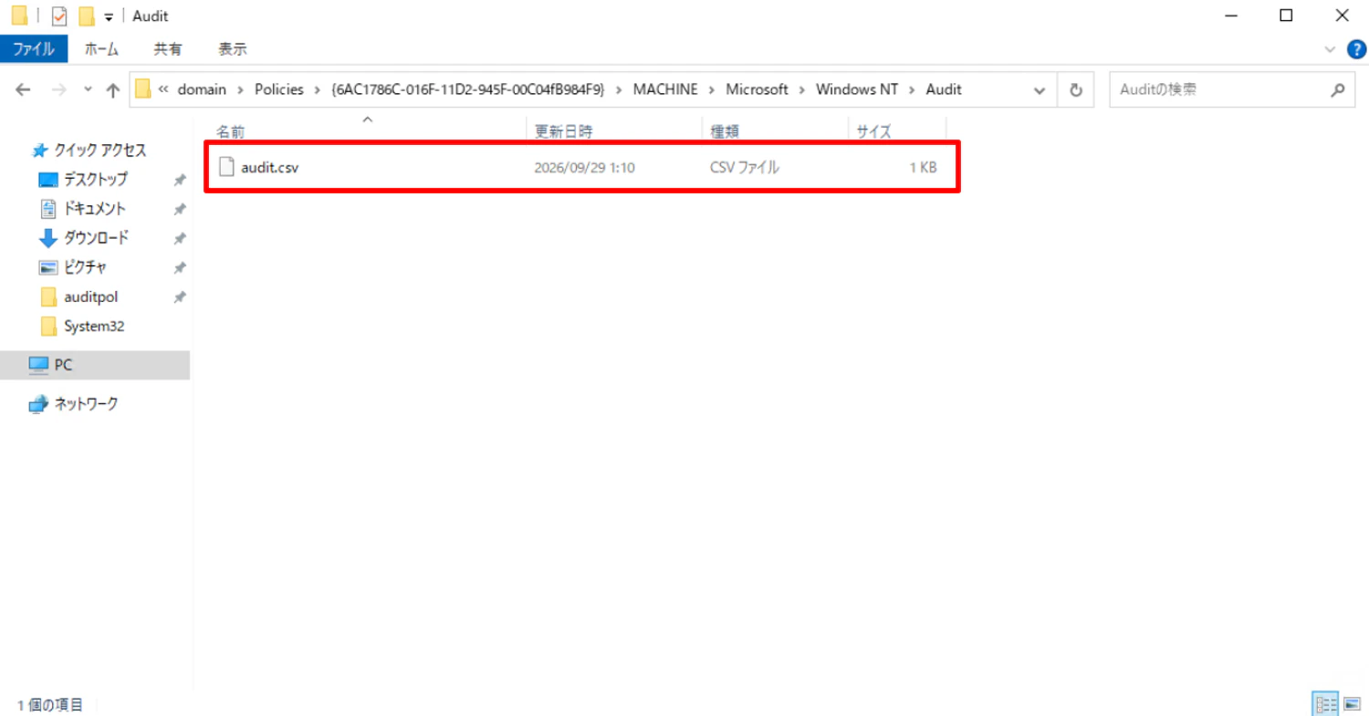Sort by the 名前 column header
The height and width of the screenshot is (716, 1369).
click(230, 132)
